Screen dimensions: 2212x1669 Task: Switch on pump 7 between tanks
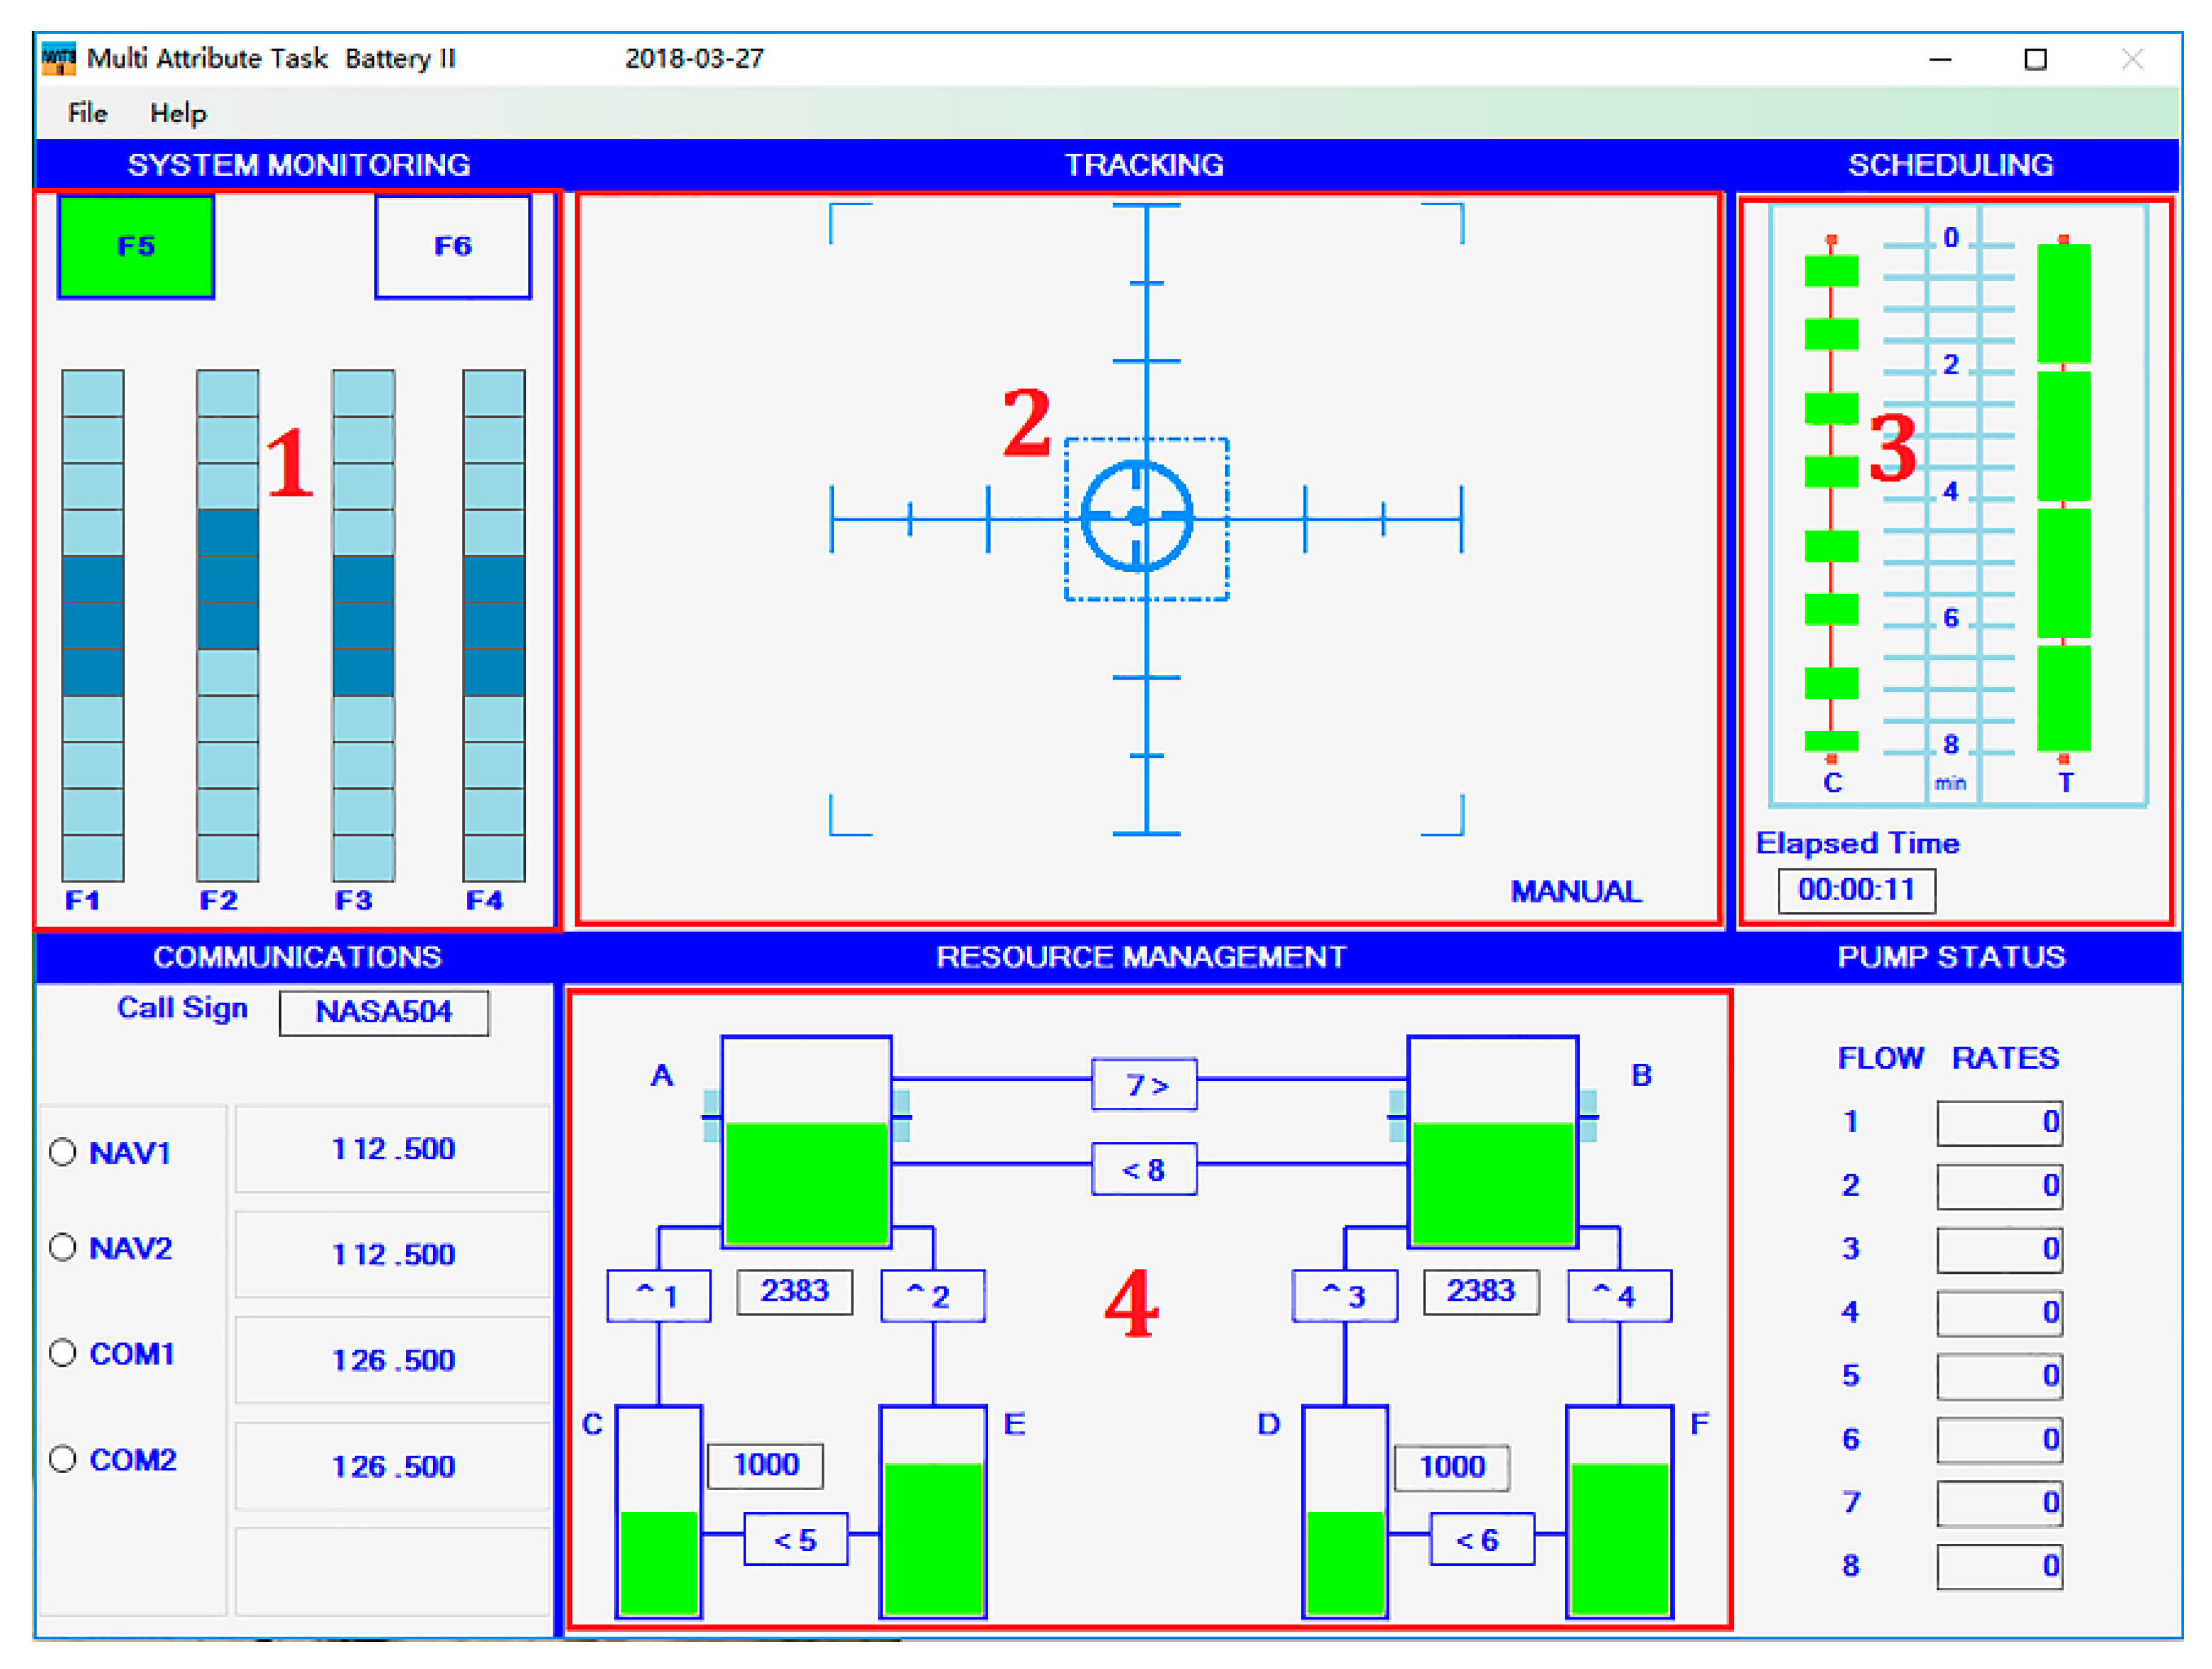[1144, 1085]
